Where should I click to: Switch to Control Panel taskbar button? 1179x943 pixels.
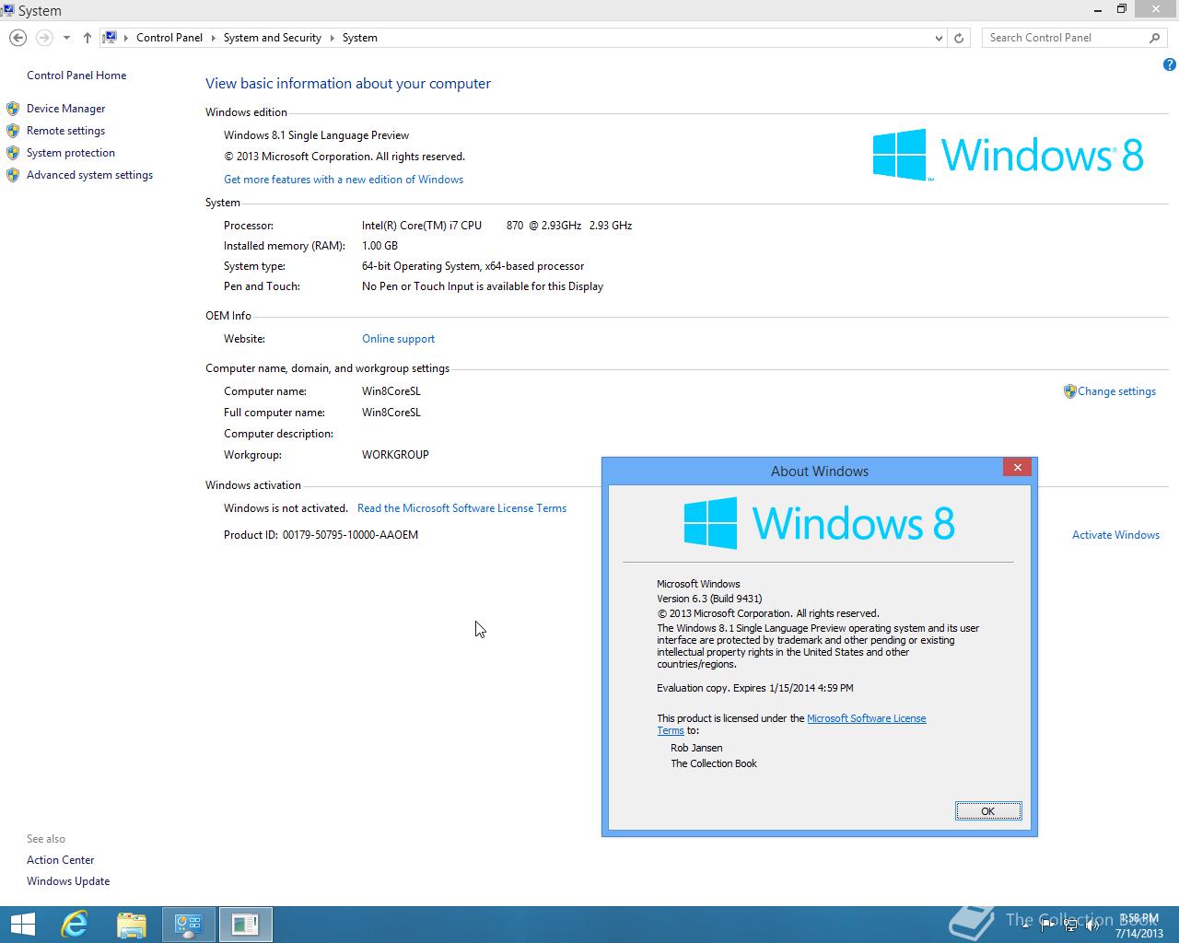click(x=189, y=925)
